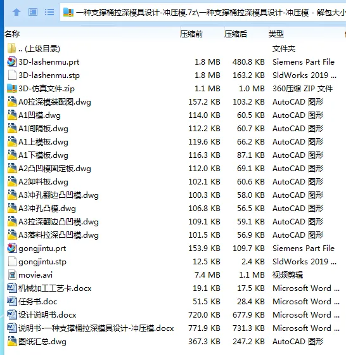Select the file name gongjintu.stp
The width and height of the screenshot is (346, 355).
pyautogui.click(x=42, y=262)
